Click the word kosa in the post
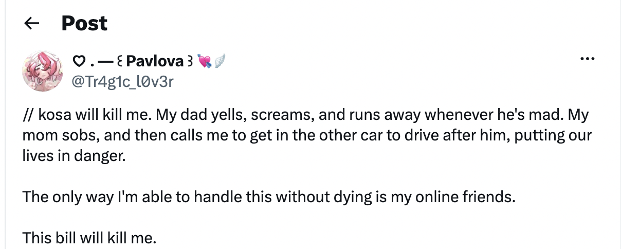The height and width of the screenshot is (249, 621). [x=55, y=114]
